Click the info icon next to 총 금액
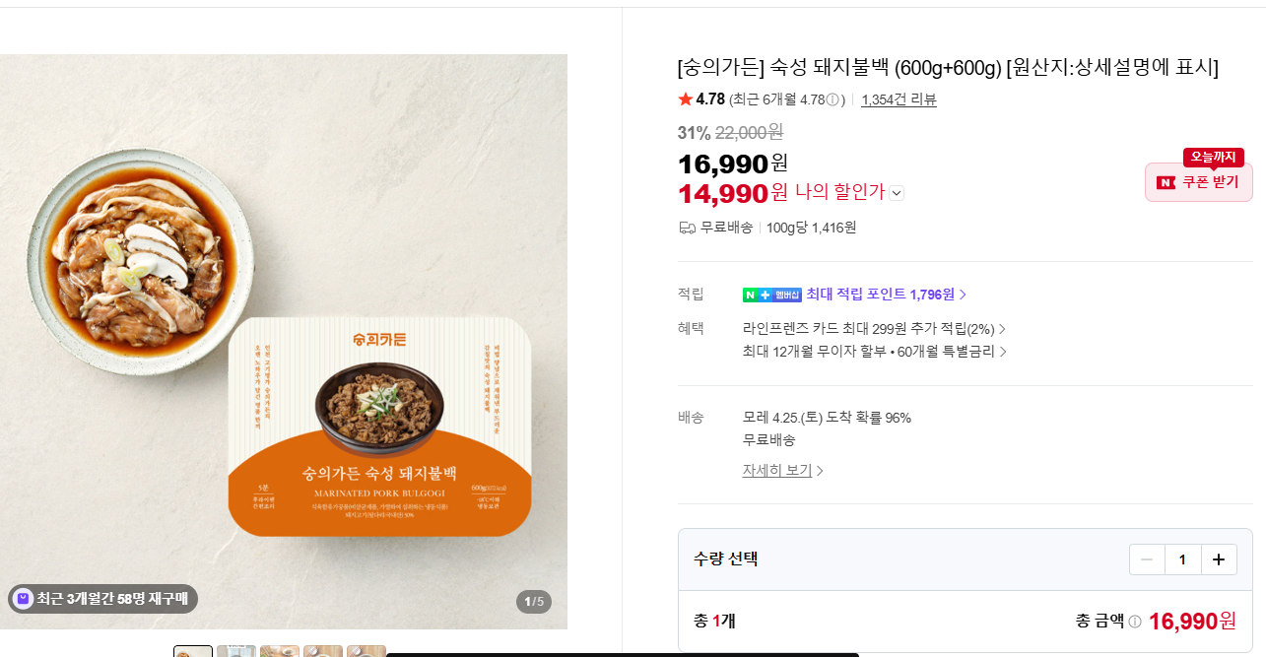The width and height of the screenshot is (1266, 657). [x=1135, y=622]
